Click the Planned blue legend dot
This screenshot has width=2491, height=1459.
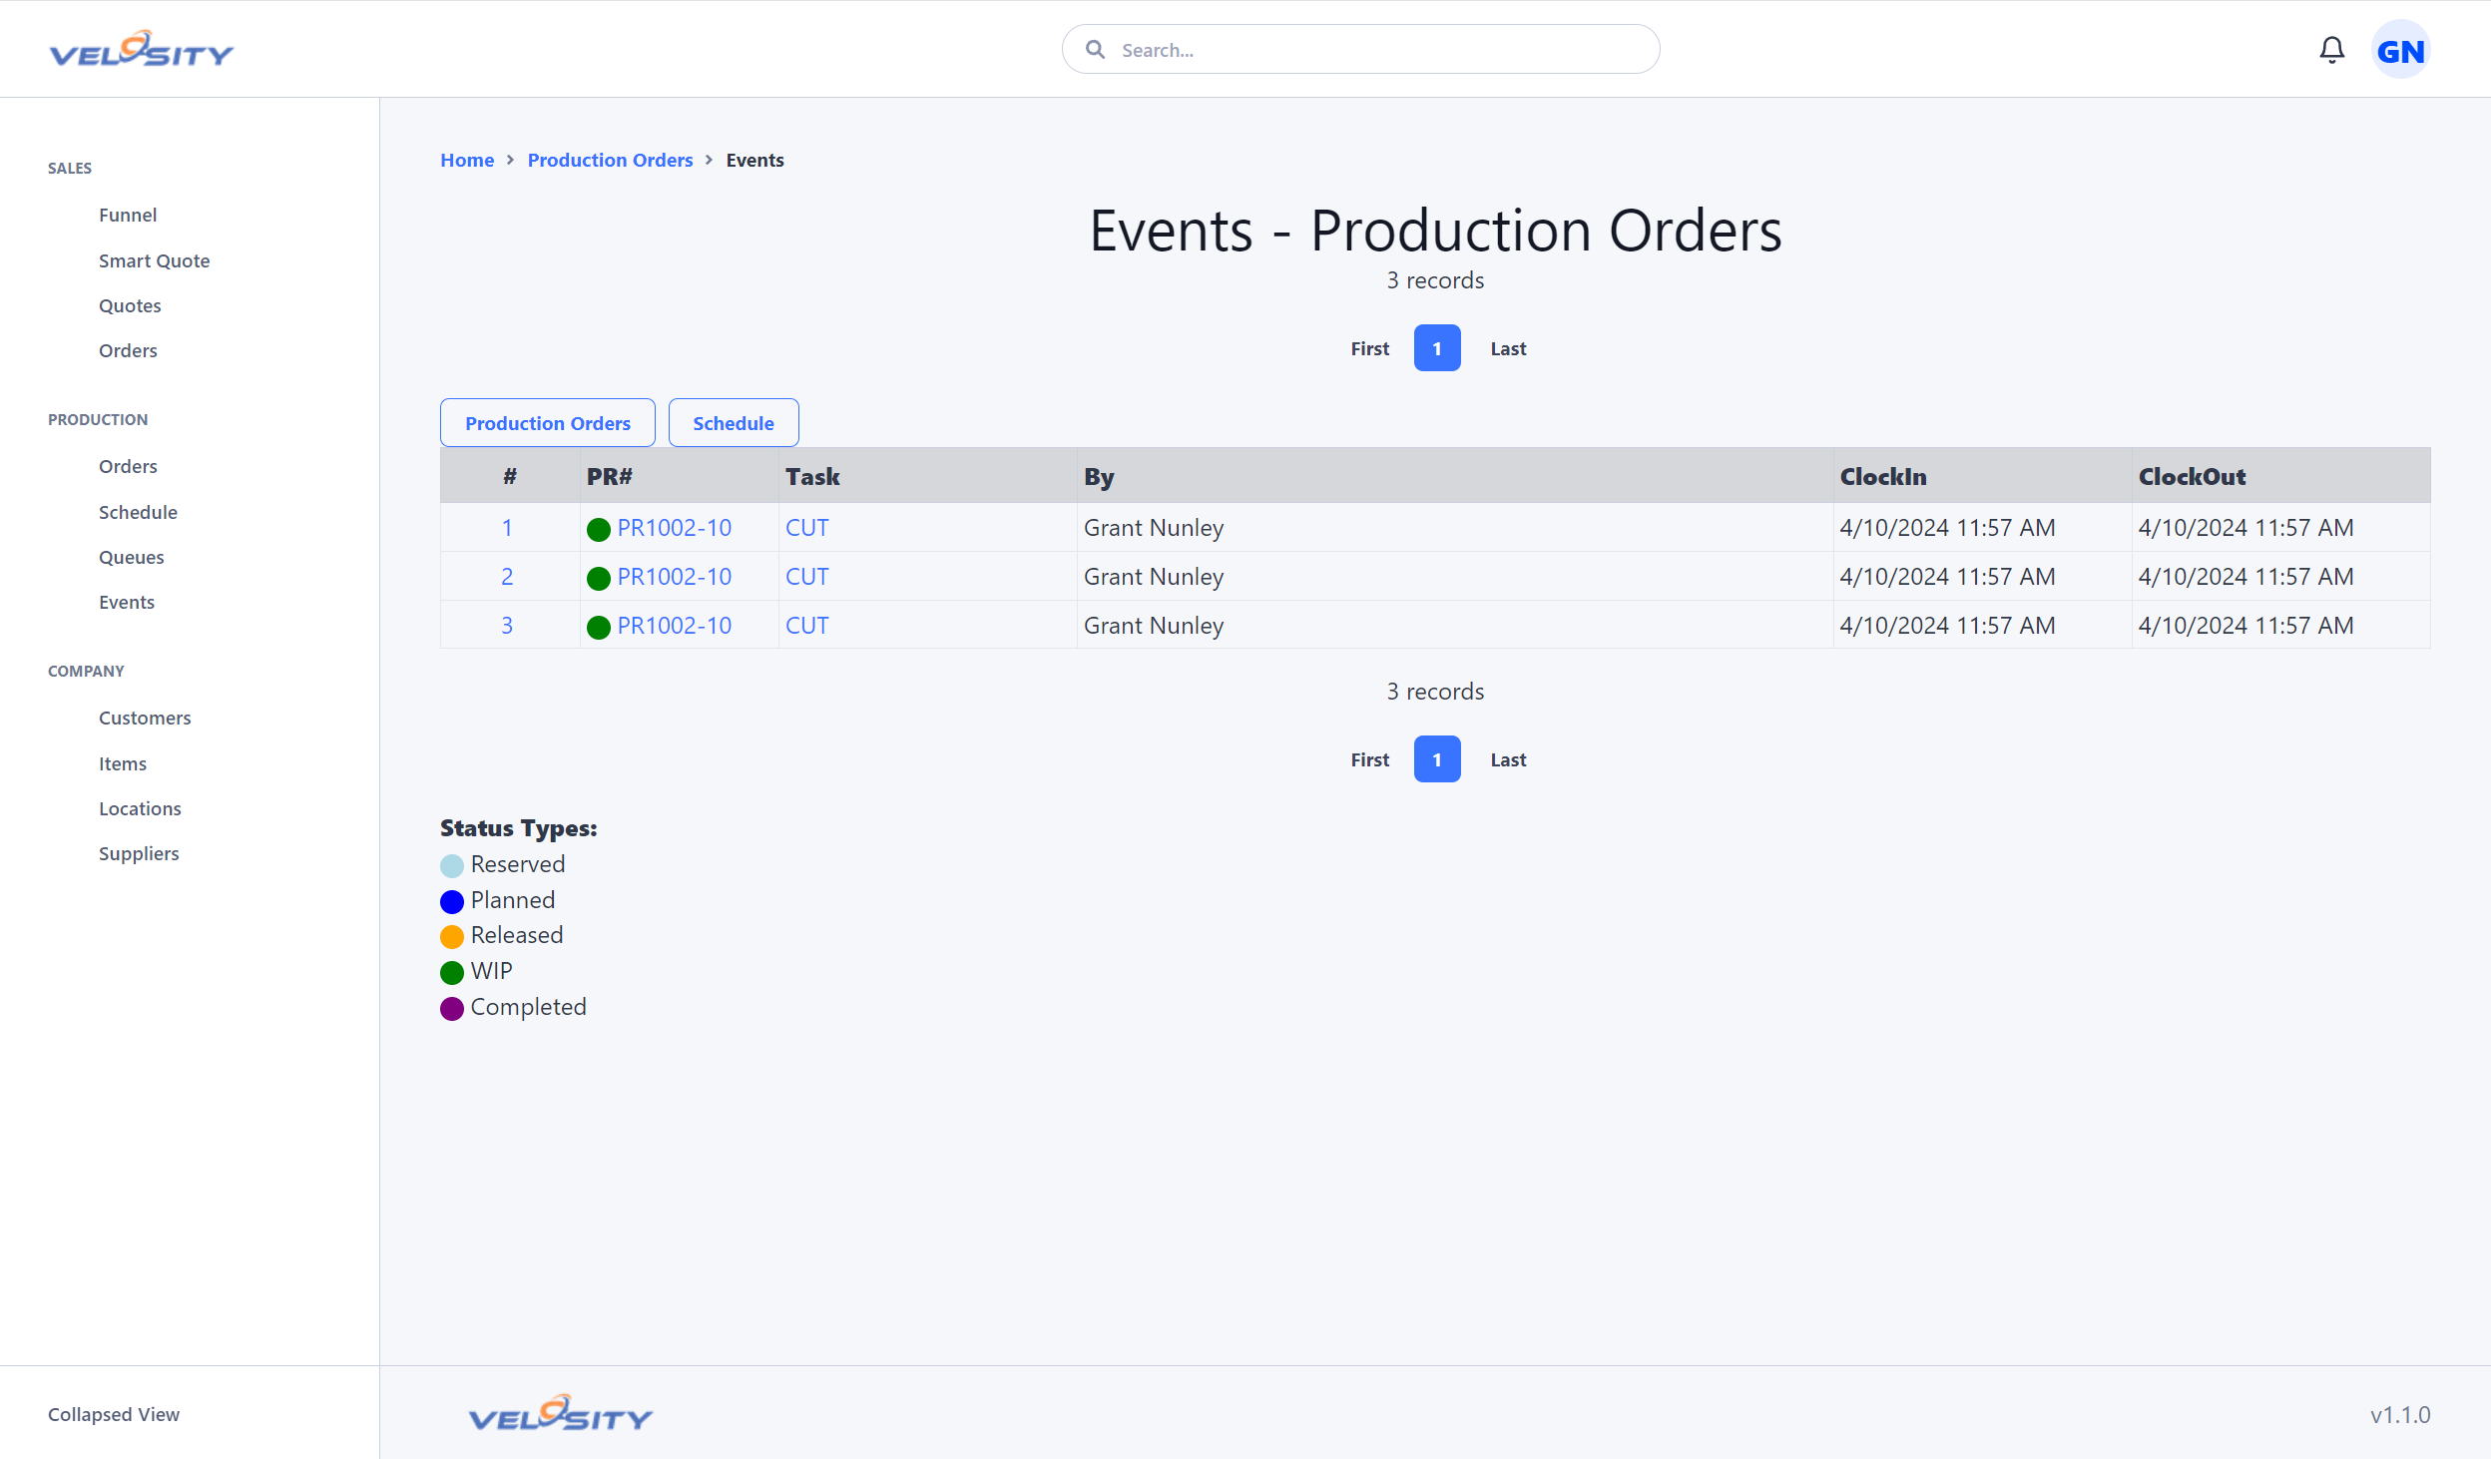pos(452,901)
